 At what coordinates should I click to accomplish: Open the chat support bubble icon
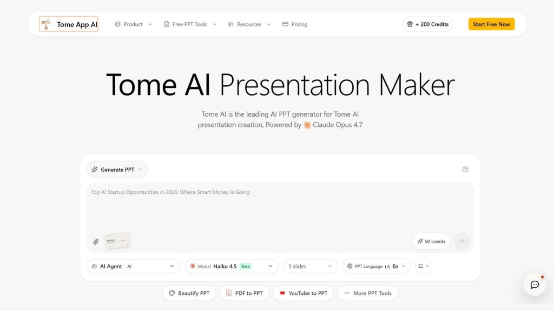pyautogui.click(x=535, y=285)
